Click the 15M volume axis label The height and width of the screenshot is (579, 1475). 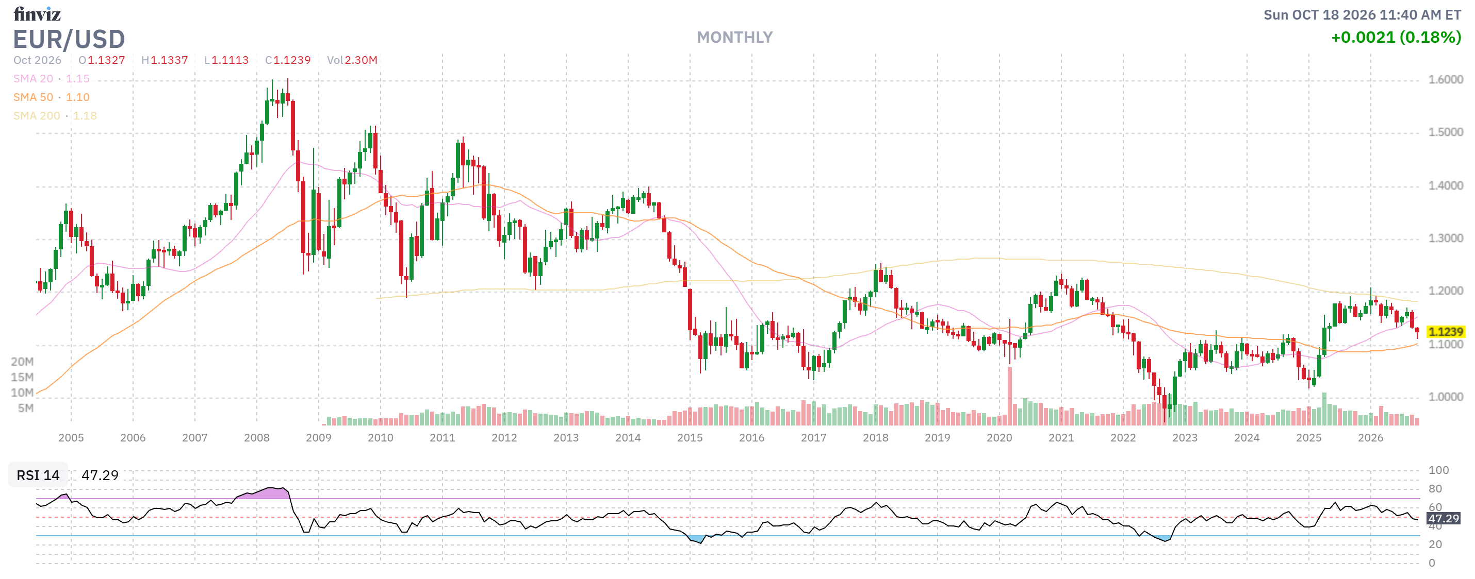click(22, 377)
